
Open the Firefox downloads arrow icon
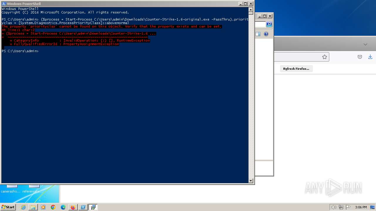click(x=370, y=57)
